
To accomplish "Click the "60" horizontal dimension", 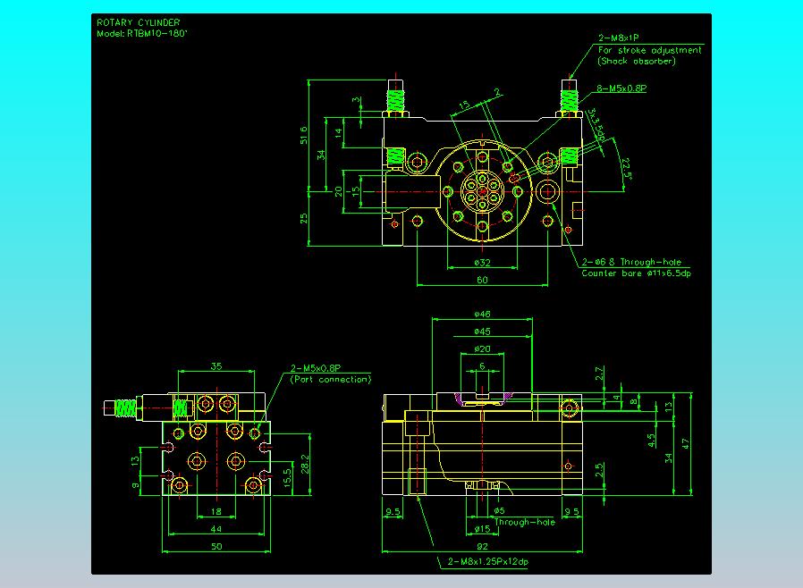I will 482,280.
